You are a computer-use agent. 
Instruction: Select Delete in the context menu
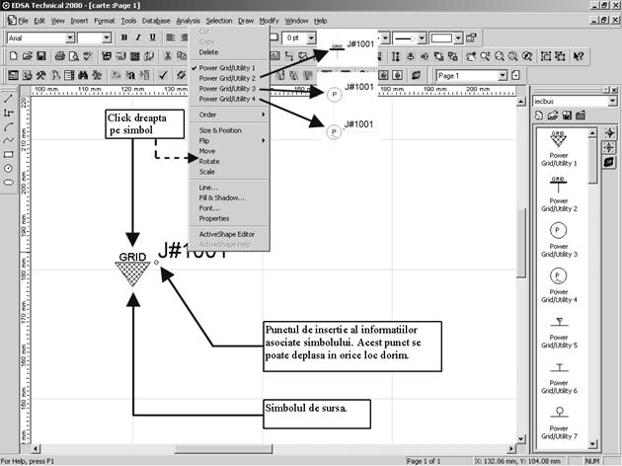pyautogui.click(x=209, y=52)
